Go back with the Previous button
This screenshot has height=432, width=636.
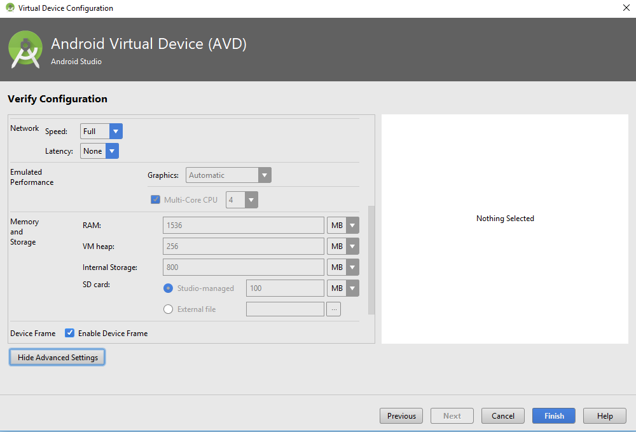coord(401,415)
